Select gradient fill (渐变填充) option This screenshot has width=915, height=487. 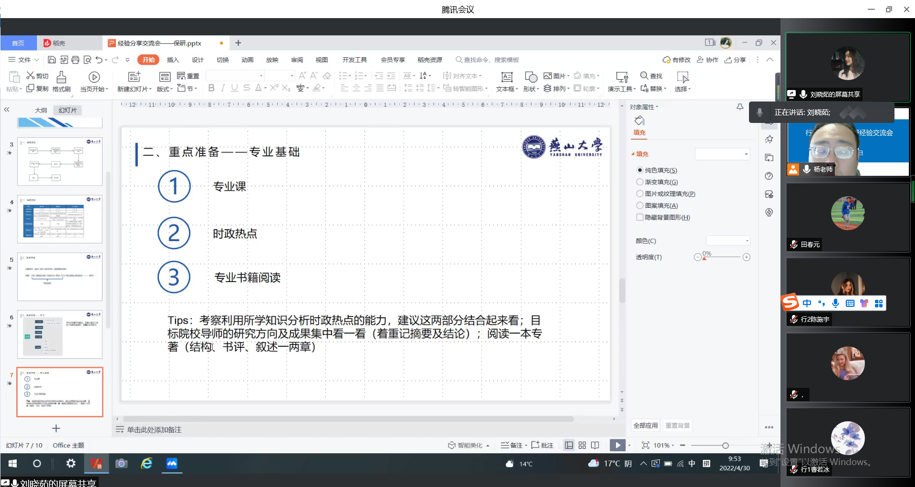[x=640, y=182]
